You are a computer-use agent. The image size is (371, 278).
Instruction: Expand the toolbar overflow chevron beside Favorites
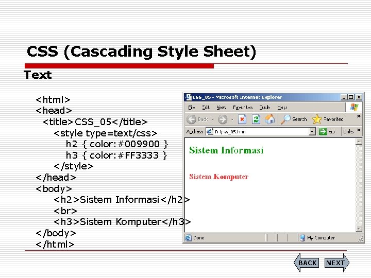point(359,116)
